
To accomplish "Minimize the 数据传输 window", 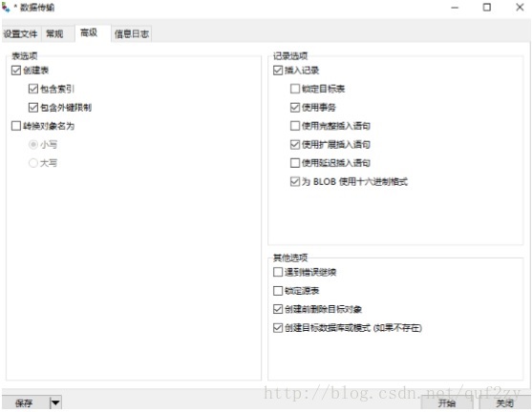I will tap(455, 8).
